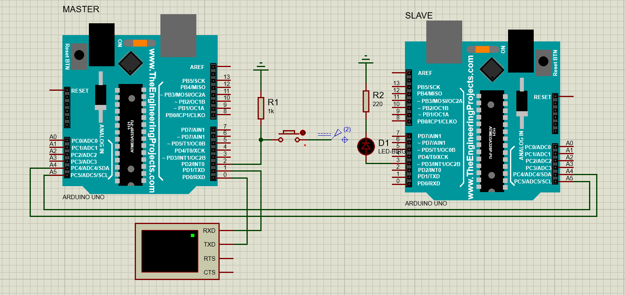This screenshot has height=295, width=625.
Task: Select the red D1 LED component
Action: (x=366, y=146)
